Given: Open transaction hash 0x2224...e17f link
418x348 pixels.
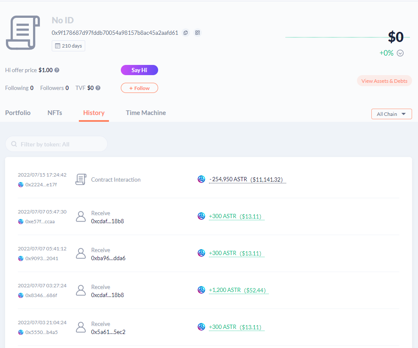Looking at the screenshot, I should tap(41, 185).
